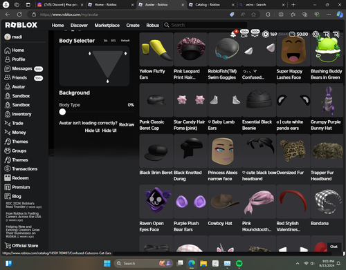
Task: Open Discover in Roblox top navigation
Action: click(79, 26)
